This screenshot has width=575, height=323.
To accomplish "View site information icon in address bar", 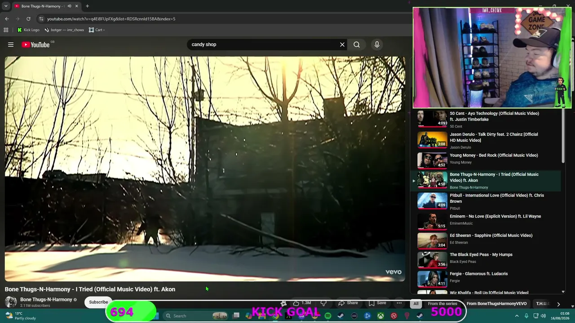I will [41, 19].
